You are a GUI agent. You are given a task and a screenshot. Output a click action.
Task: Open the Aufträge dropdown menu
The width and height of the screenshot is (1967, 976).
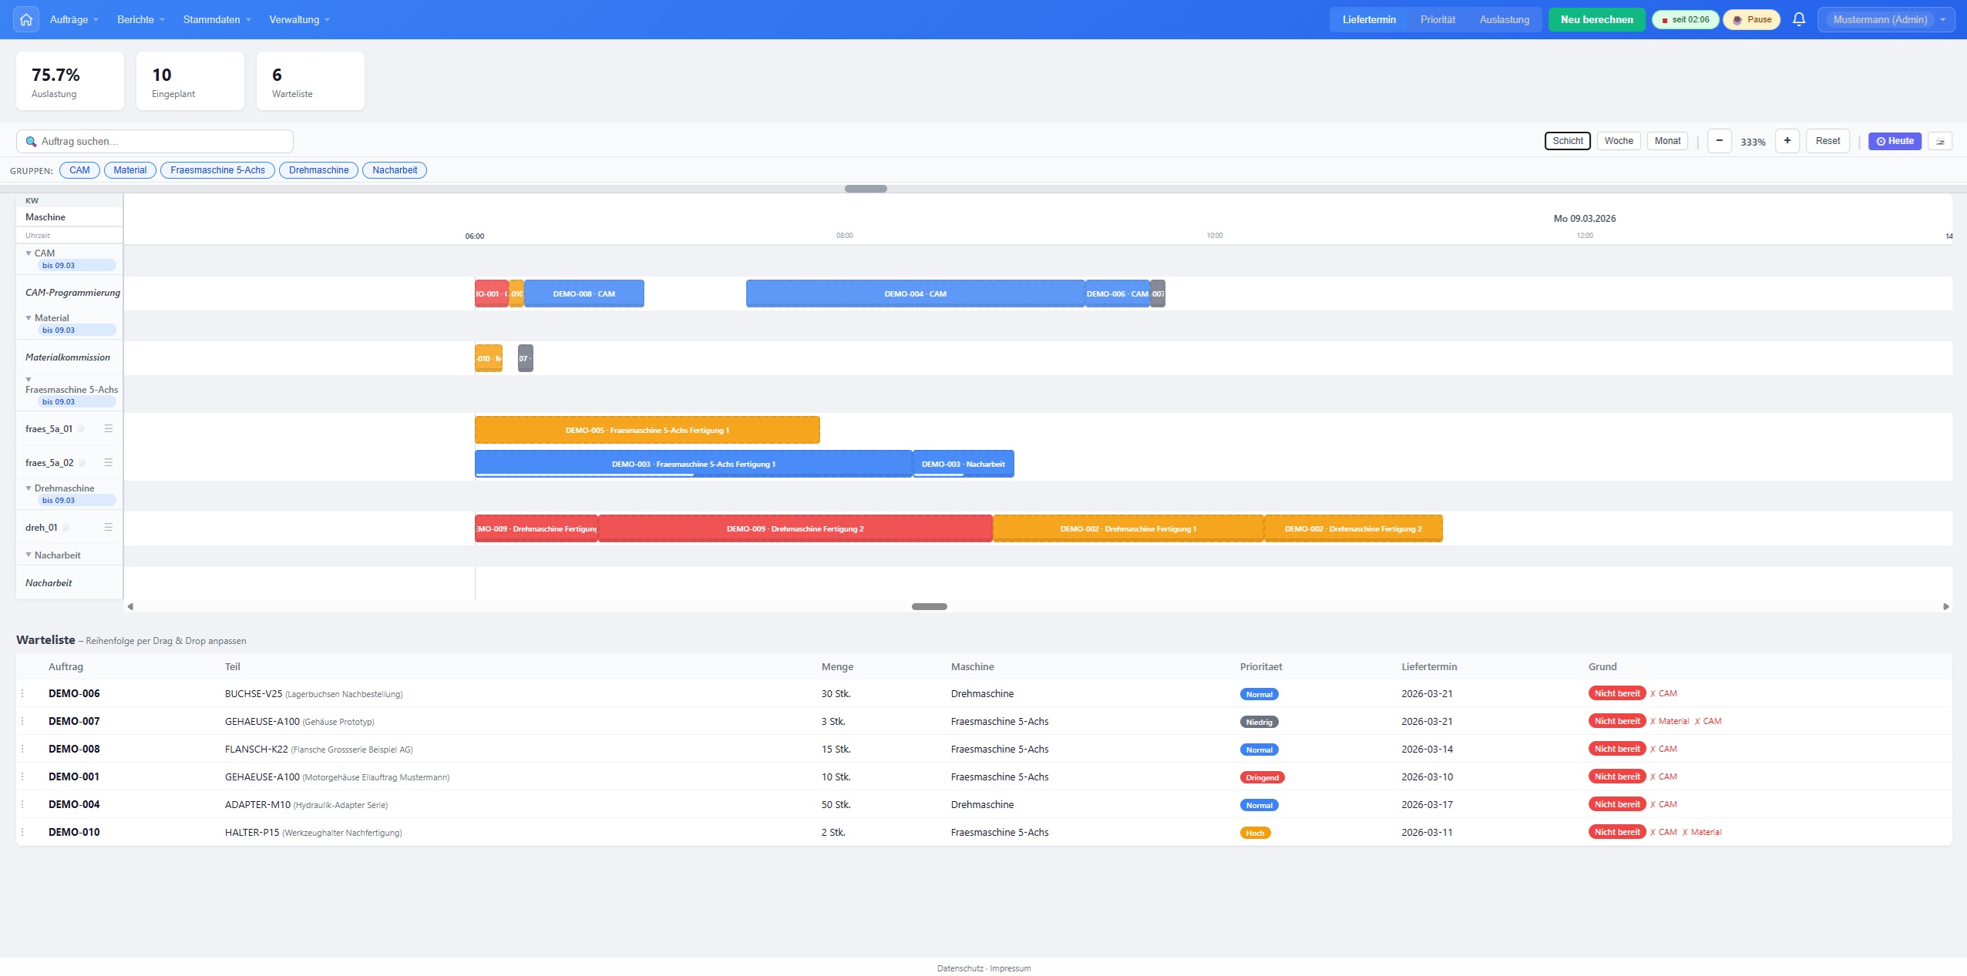(x=74, y=19)
